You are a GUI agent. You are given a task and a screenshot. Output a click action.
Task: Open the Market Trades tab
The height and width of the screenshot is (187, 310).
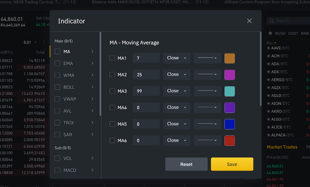point(282,147)
